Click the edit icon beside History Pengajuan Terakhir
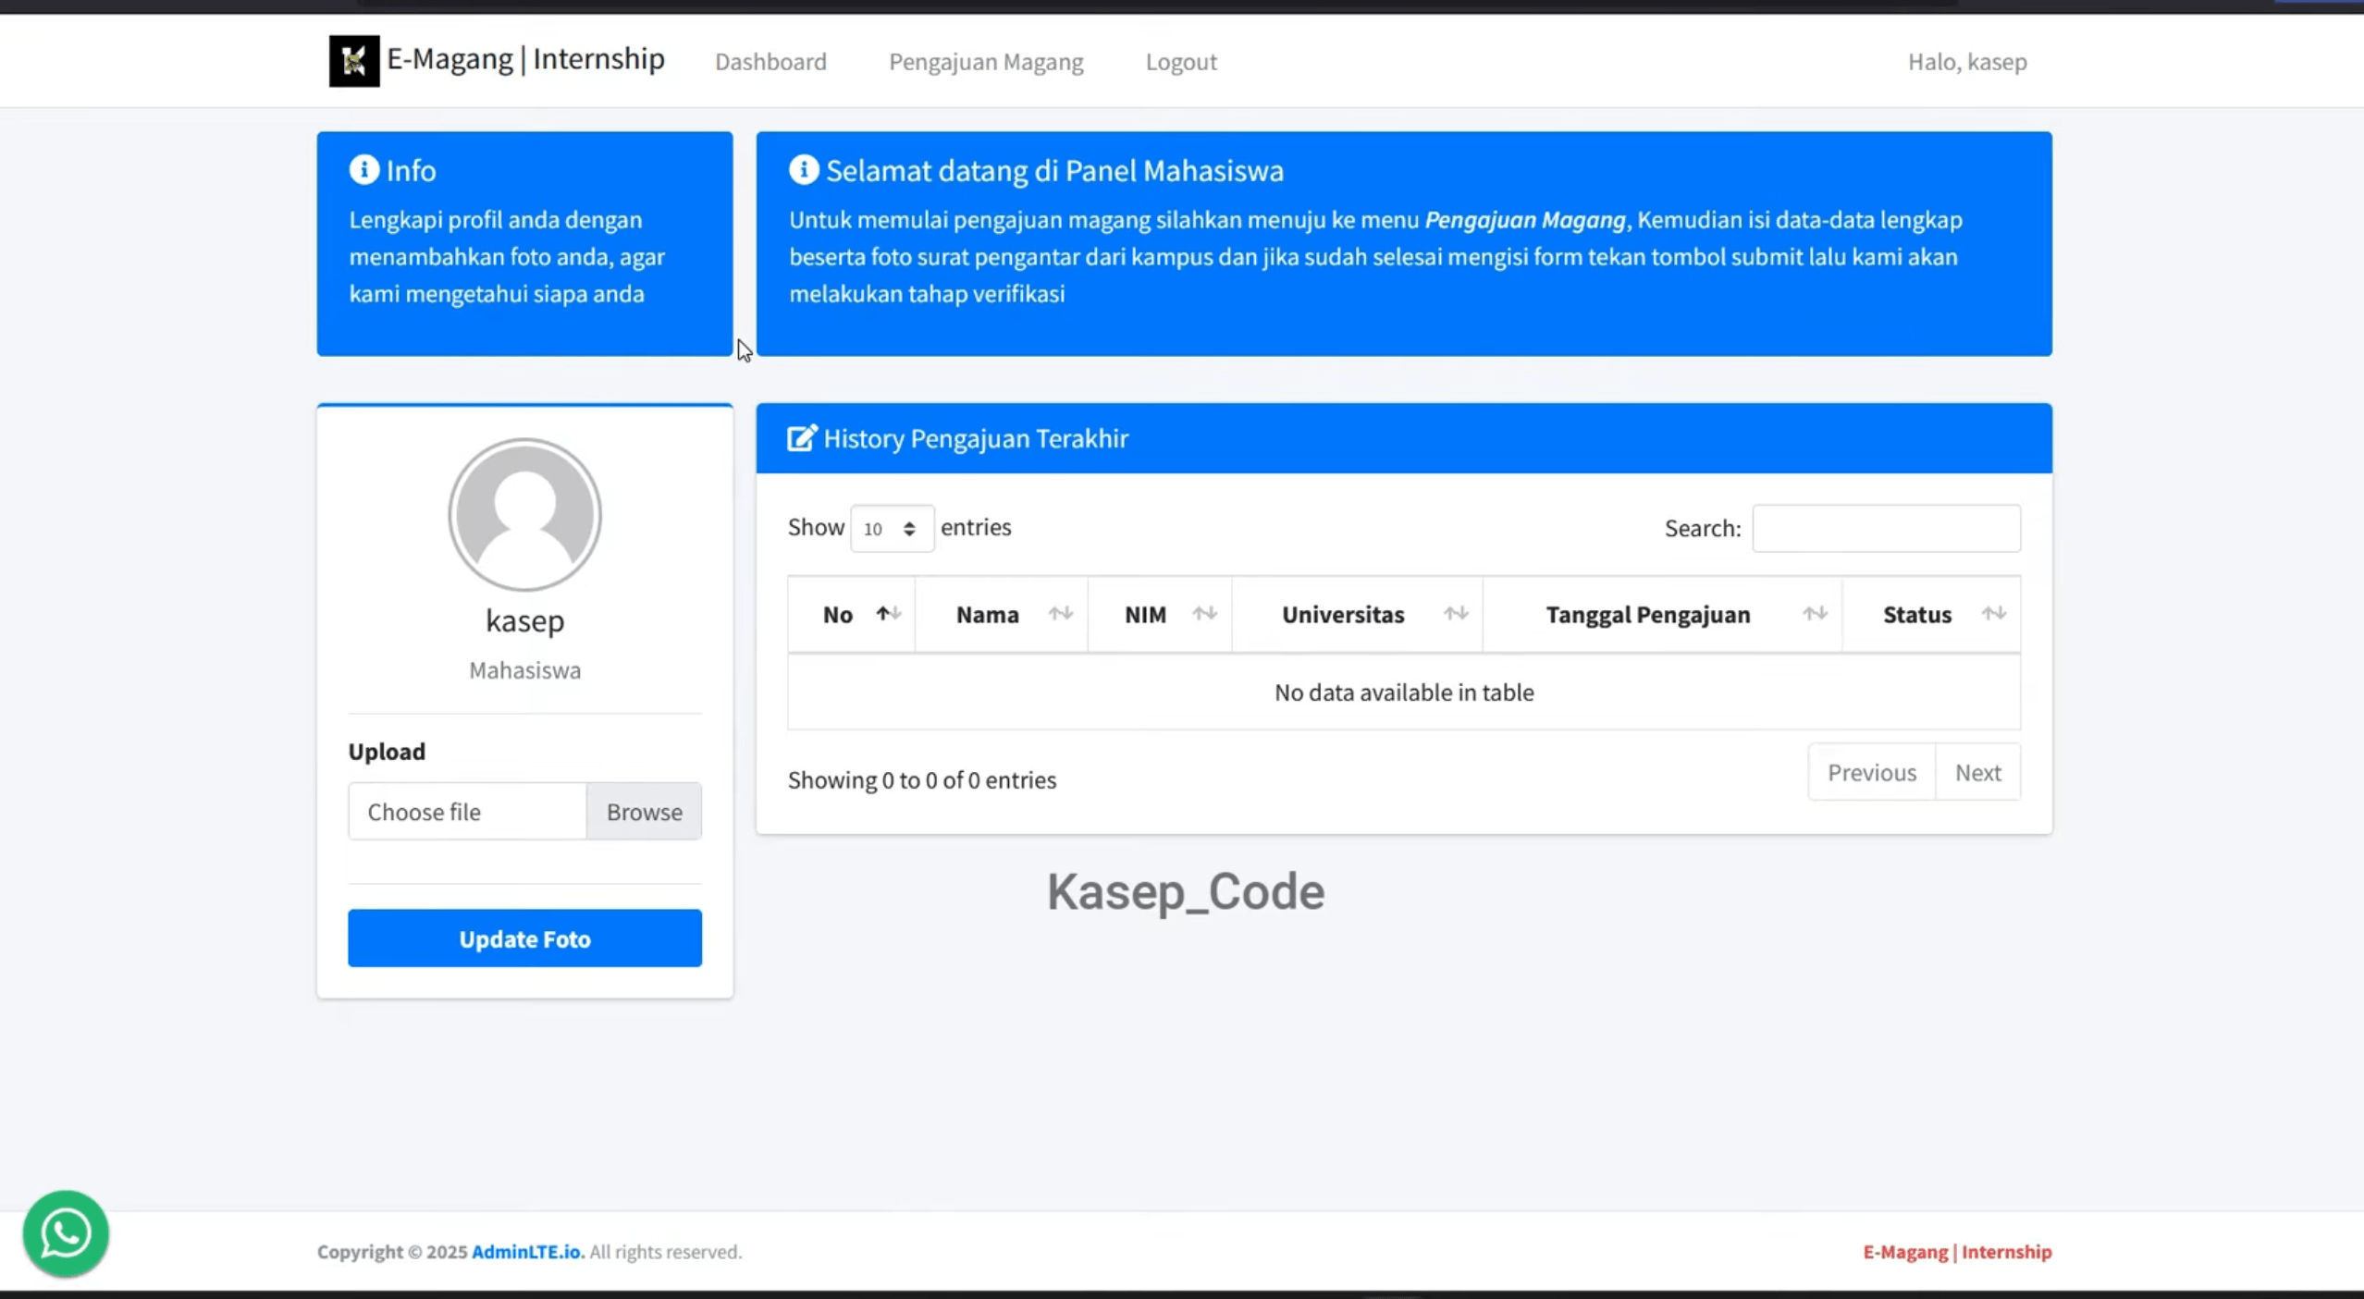Screen dimensions: 2364x1299 click(802, 438)
